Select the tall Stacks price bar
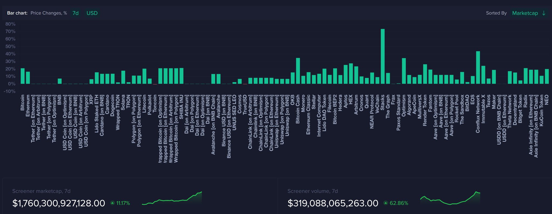Viewport: 552px width, 214px height. [x=382, y=56]
